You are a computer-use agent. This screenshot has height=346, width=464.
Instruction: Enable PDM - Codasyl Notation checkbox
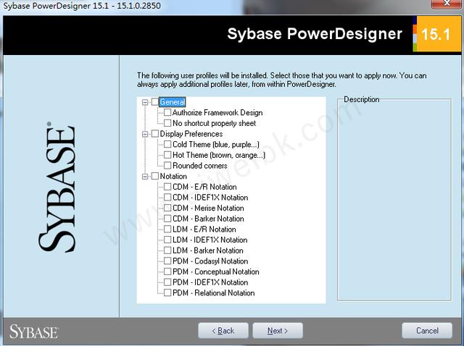click(167, 261)
